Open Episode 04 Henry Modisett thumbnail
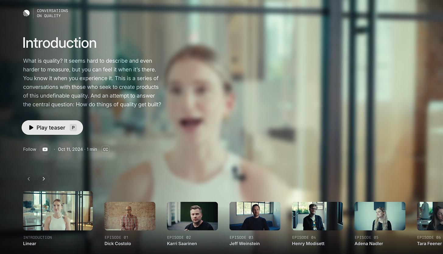 point(317,216)
